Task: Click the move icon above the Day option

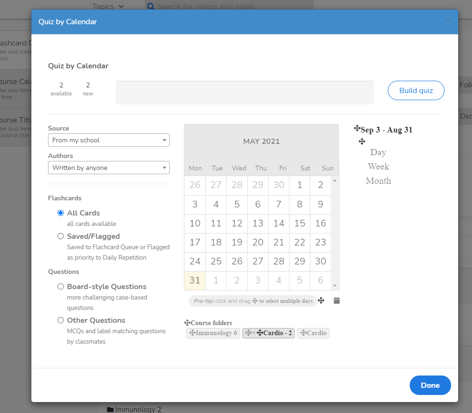Action: pyautogui.click(x=362, y=141)
